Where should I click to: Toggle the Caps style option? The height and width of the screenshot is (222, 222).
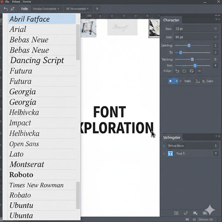click(210, 81)
